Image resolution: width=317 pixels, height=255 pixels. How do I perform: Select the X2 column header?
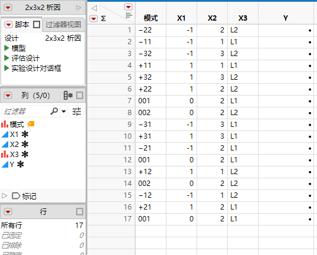tap(213, 18)
